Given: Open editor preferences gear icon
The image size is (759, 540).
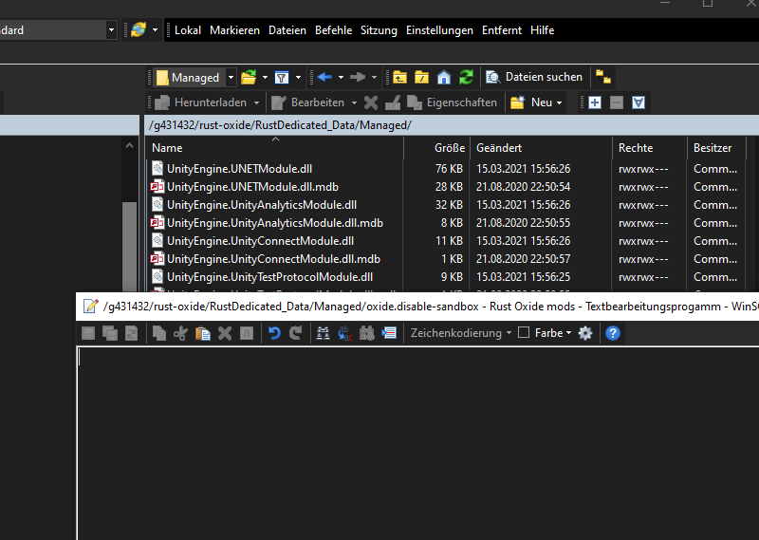Looking at the screenshot, I should tap(585, 333).
